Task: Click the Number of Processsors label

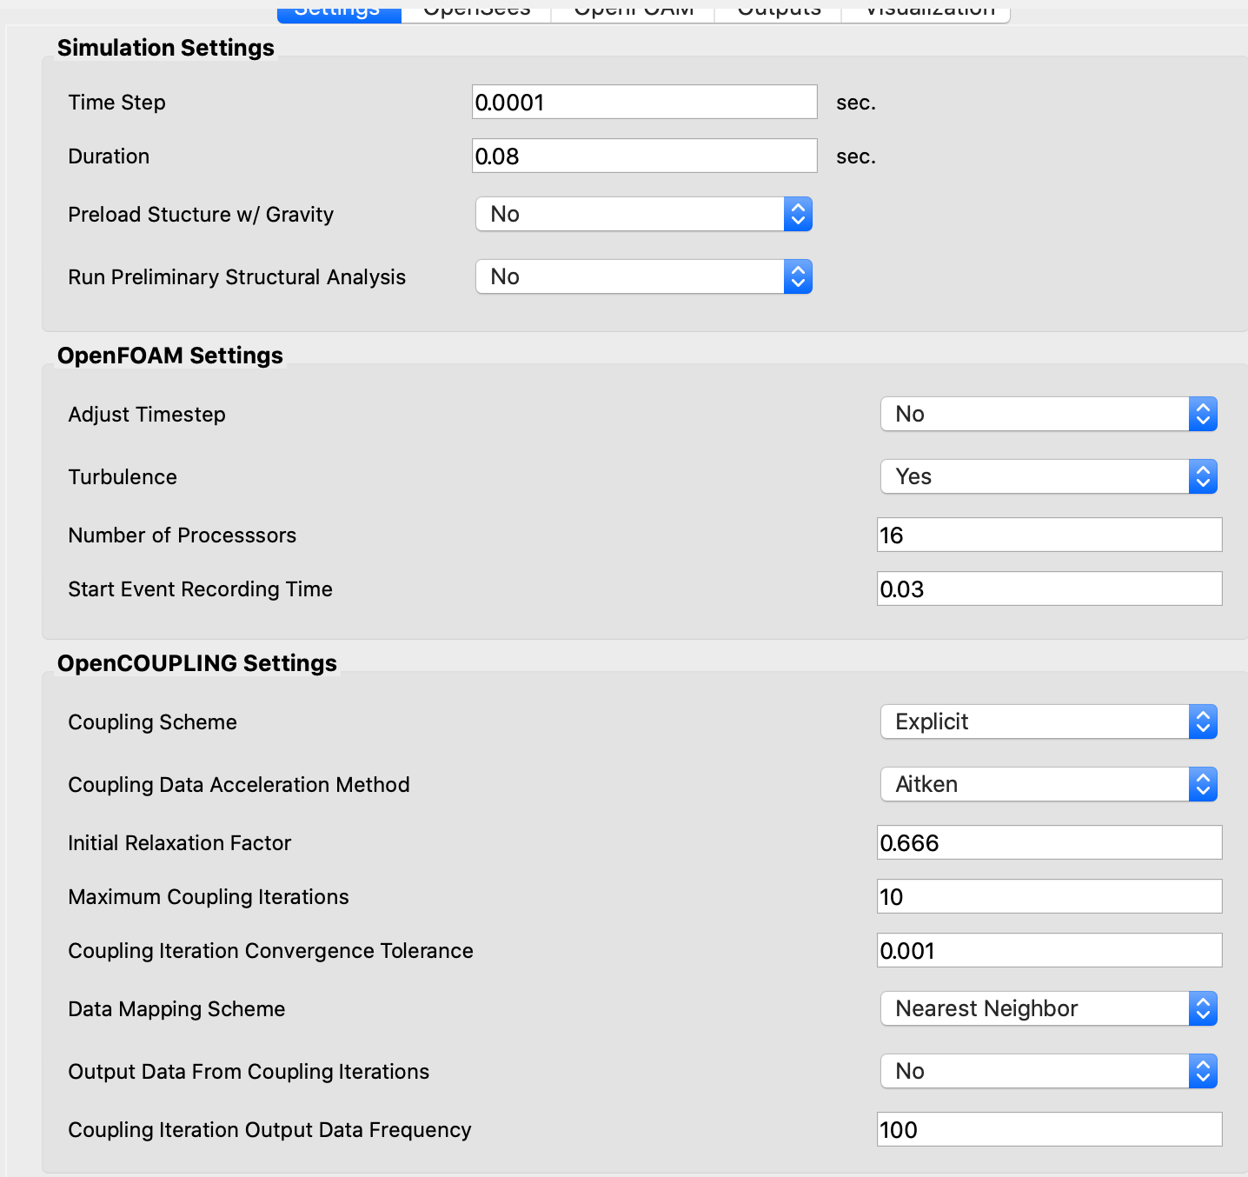Action: [183, 535]
